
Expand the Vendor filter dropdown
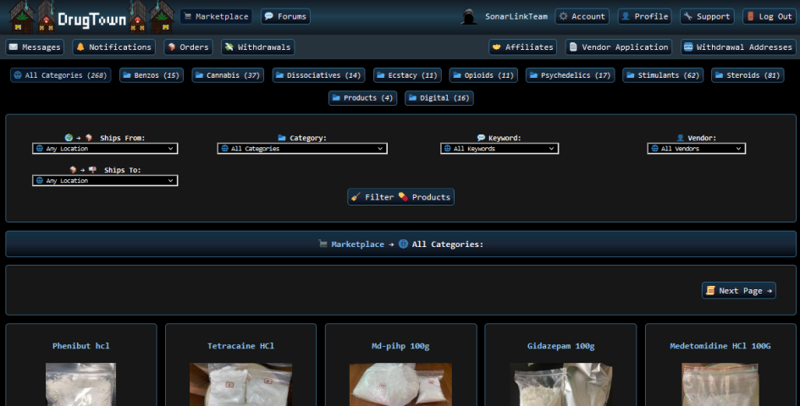tap(696, 149)
